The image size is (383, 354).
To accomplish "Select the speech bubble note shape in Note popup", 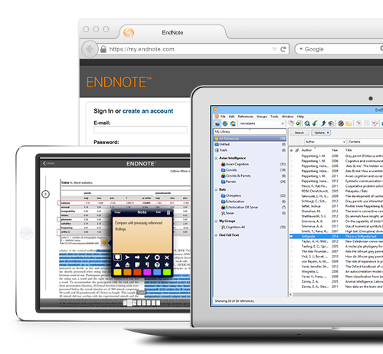I will [x=117, y=257].
